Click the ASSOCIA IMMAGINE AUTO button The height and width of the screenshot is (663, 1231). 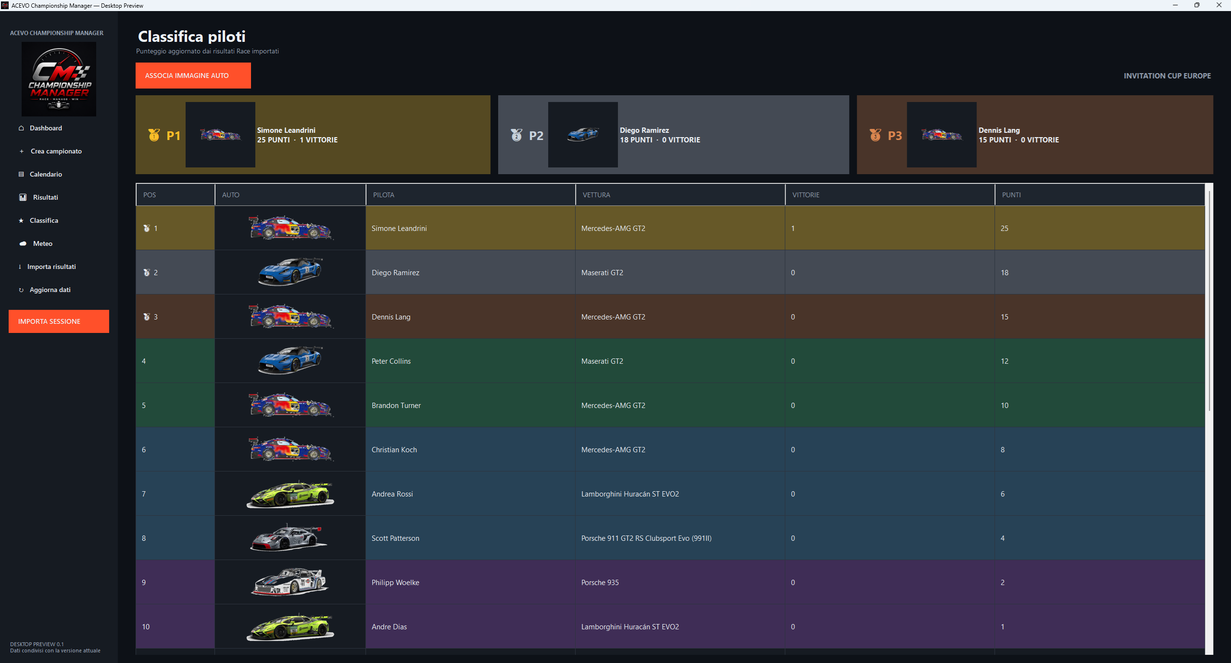(x=193, y=76)
